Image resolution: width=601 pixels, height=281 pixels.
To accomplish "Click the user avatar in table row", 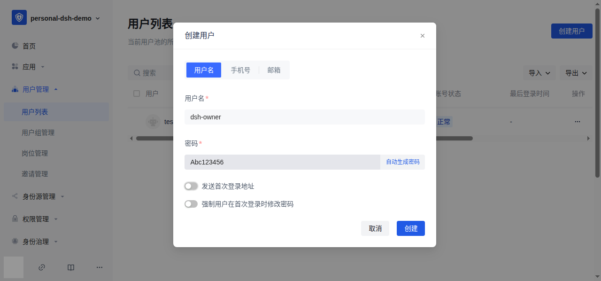I will pos(153,122).
